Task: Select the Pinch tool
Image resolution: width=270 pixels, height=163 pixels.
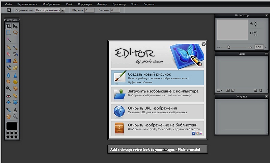Action: [15, 102]
